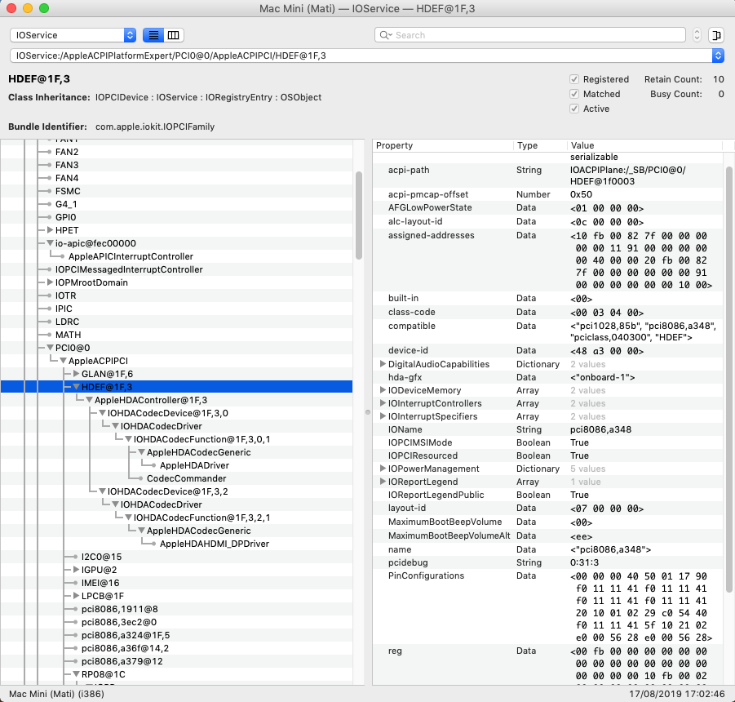Click in the Search field

(x=530, y=35)
